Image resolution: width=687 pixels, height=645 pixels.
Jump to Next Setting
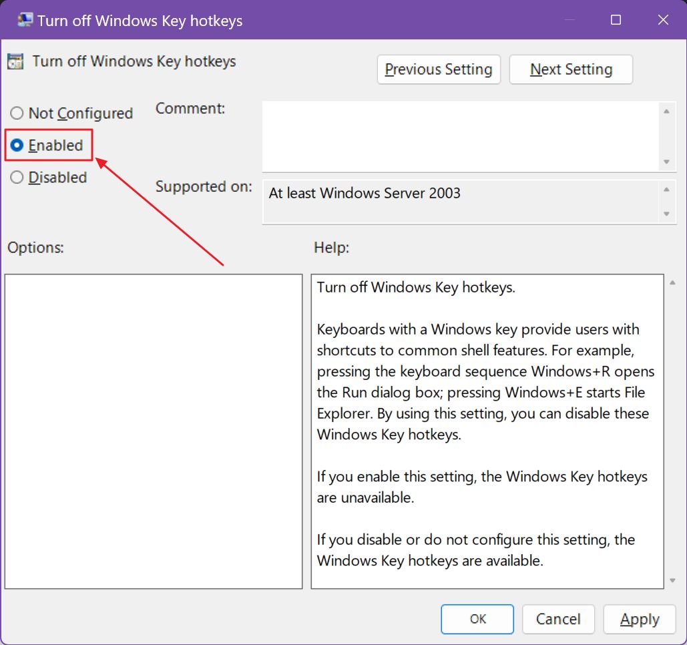pos(571,69)
